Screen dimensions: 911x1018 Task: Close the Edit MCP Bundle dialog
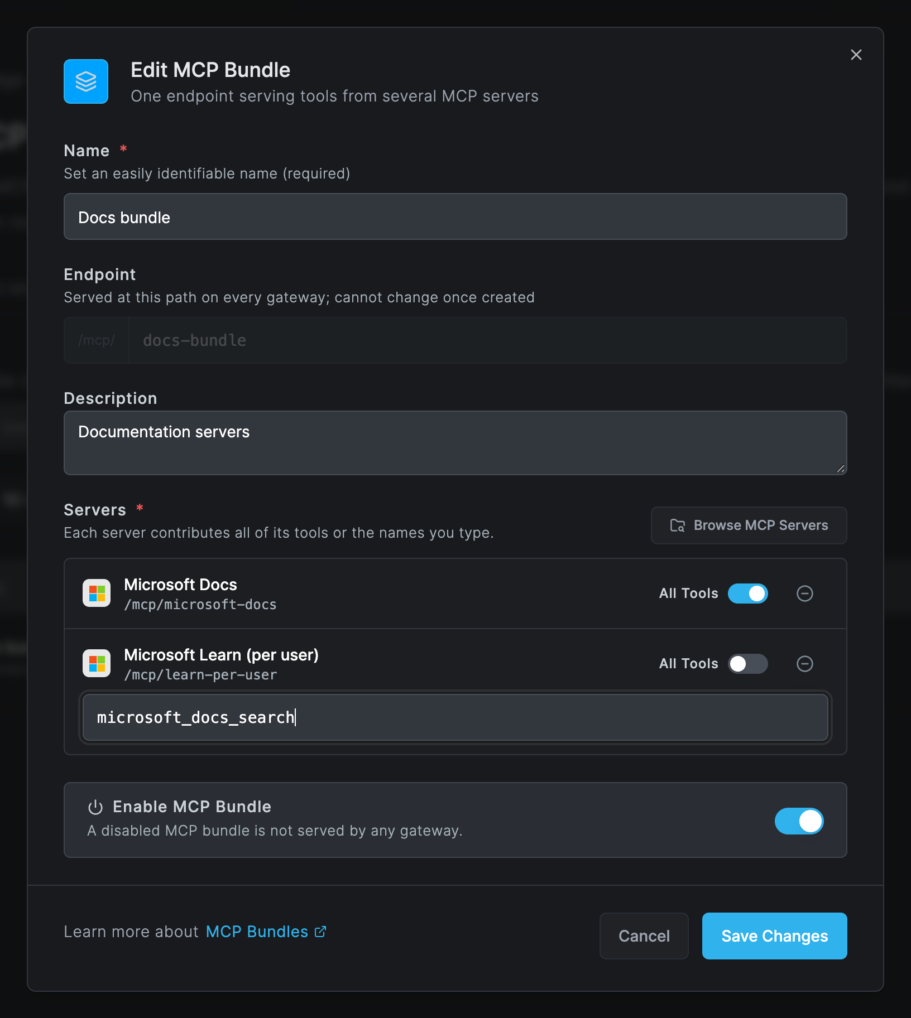pyautogui.click(x=856, y=55)
